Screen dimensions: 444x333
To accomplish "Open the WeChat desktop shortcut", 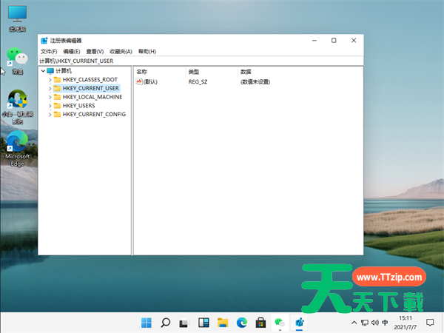I will click(x=17, y=59).
